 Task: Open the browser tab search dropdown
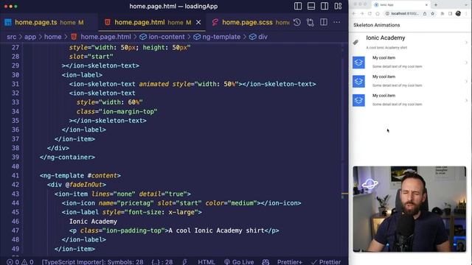pos(466,5)
